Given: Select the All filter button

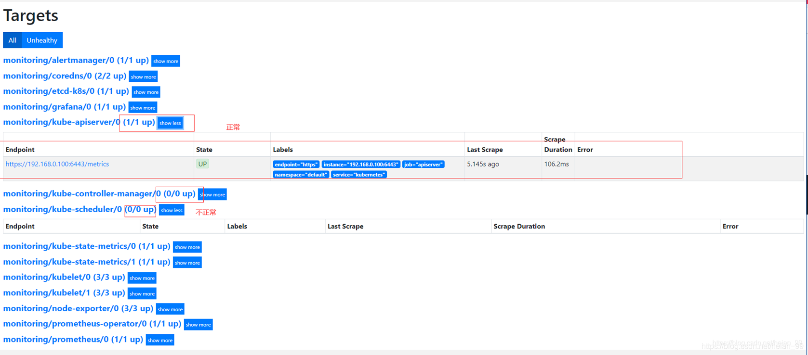Looking at the screenshot, I should tap(12, 40).
